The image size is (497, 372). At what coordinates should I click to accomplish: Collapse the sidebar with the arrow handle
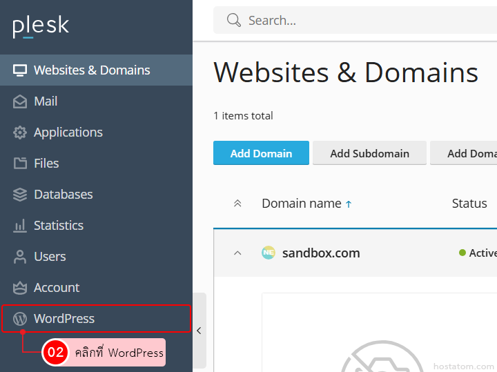[199, 331]
